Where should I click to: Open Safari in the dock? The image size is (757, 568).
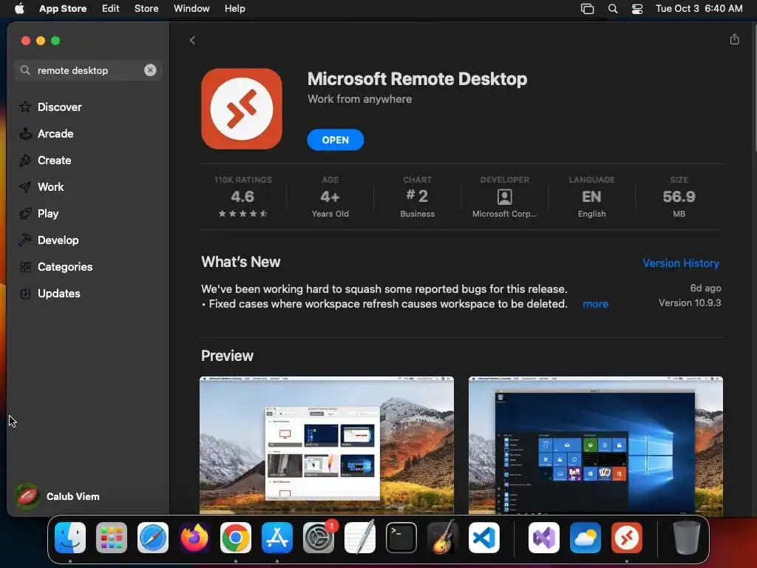coord(153,538)
